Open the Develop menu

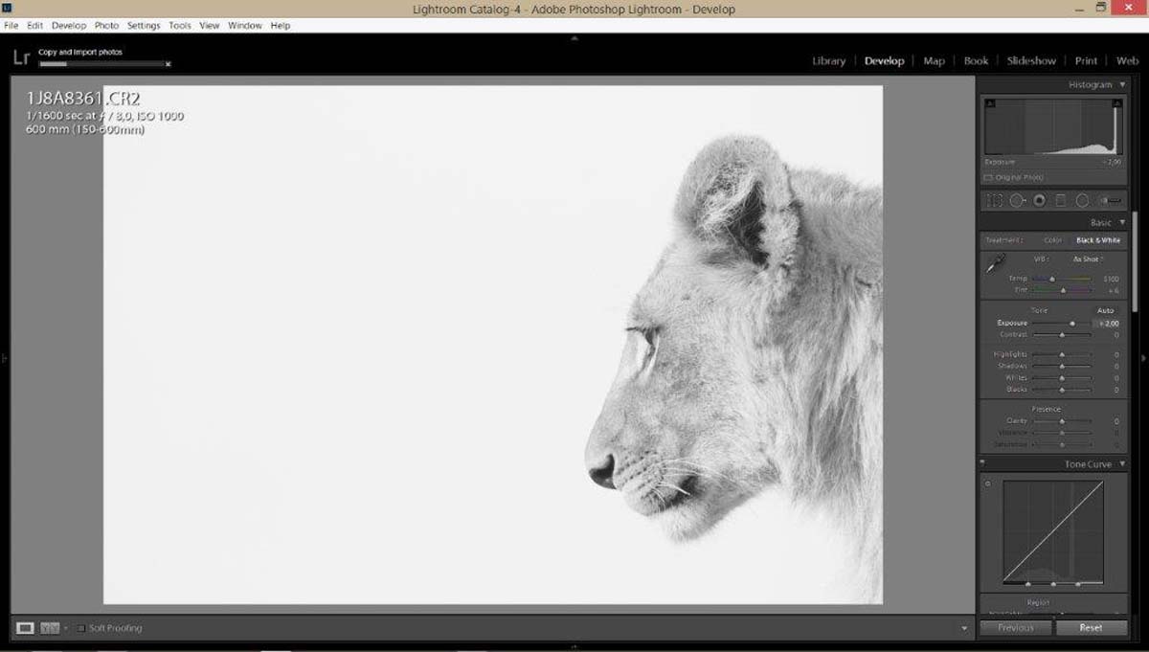[69, 26]
